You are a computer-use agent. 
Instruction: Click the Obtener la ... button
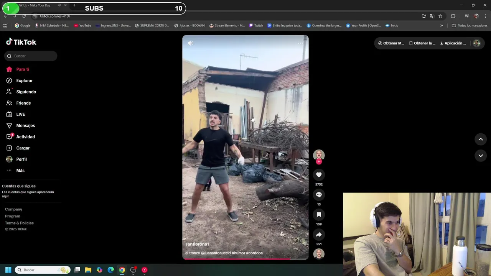(422, 43)
